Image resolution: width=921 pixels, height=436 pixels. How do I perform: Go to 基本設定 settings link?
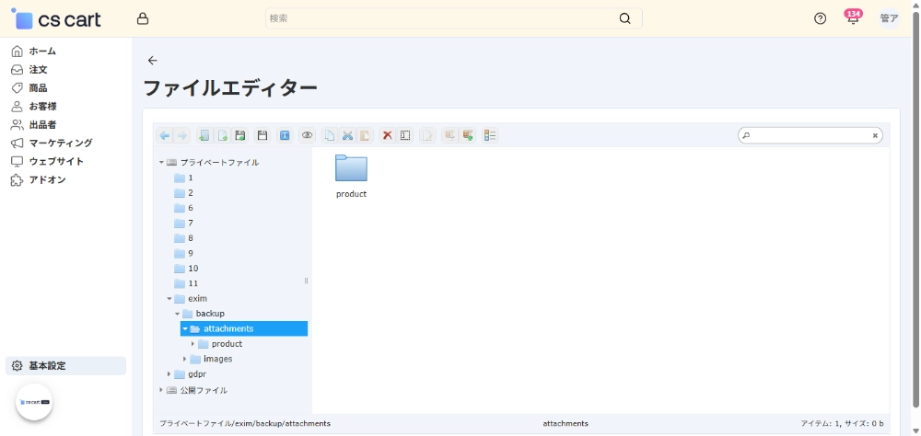click(x=47, y=365)
